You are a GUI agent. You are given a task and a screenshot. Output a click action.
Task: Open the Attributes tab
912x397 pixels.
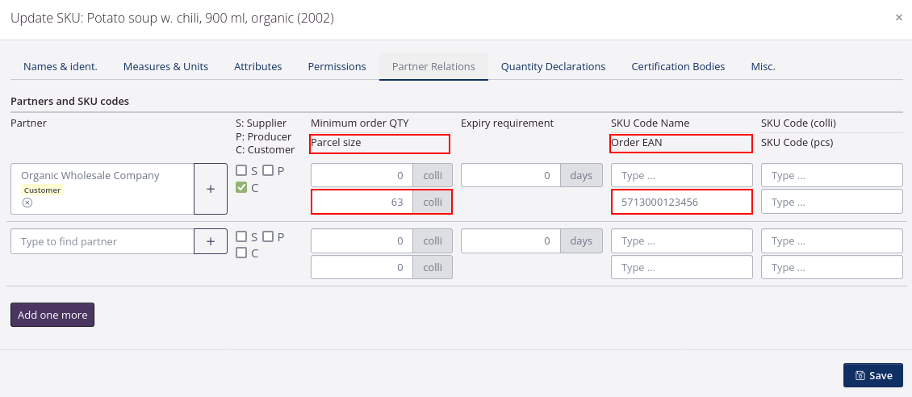tap(258, 66)
